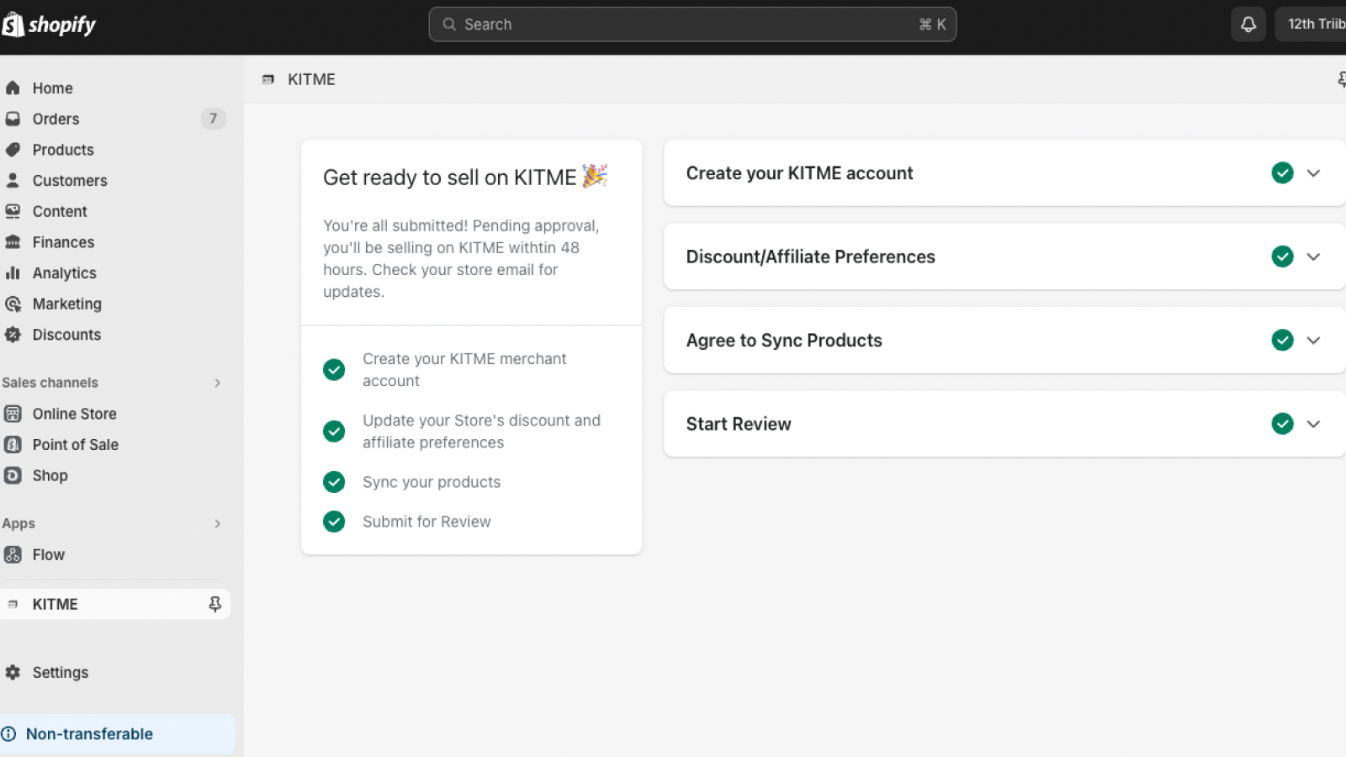Viewport: 1346px width, 757px height.
Task: Expand Start Review chevron
Action: pos(1313,423)
